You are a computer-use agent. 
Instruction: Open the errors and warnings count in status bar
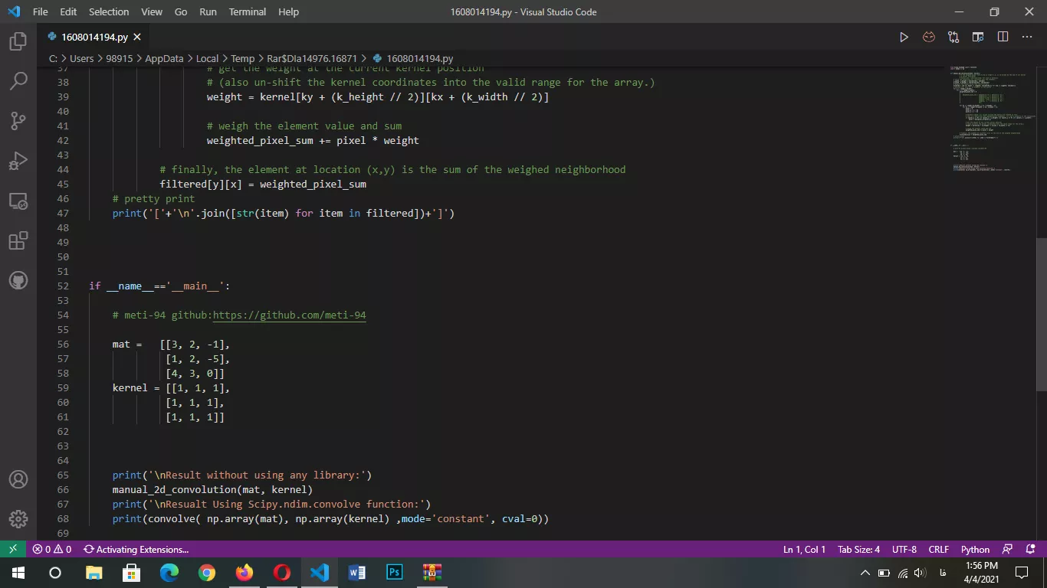[x=51, y=549]
